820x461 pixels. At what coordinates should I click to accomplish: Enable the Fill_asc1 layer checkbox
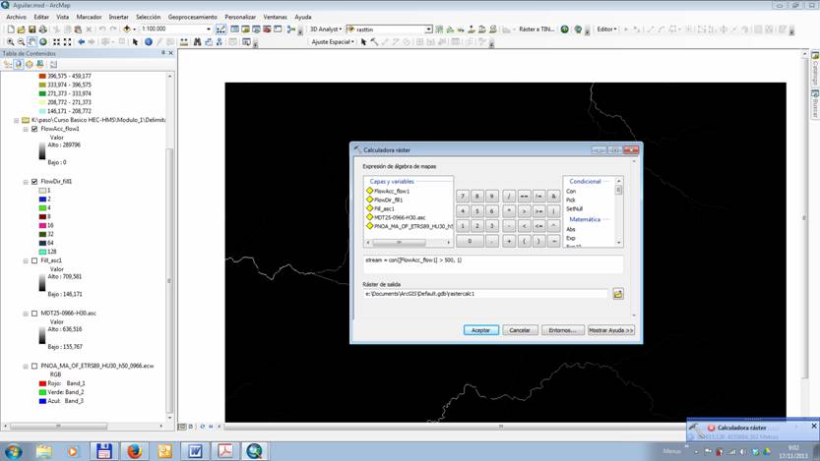(x=34, y=261)
